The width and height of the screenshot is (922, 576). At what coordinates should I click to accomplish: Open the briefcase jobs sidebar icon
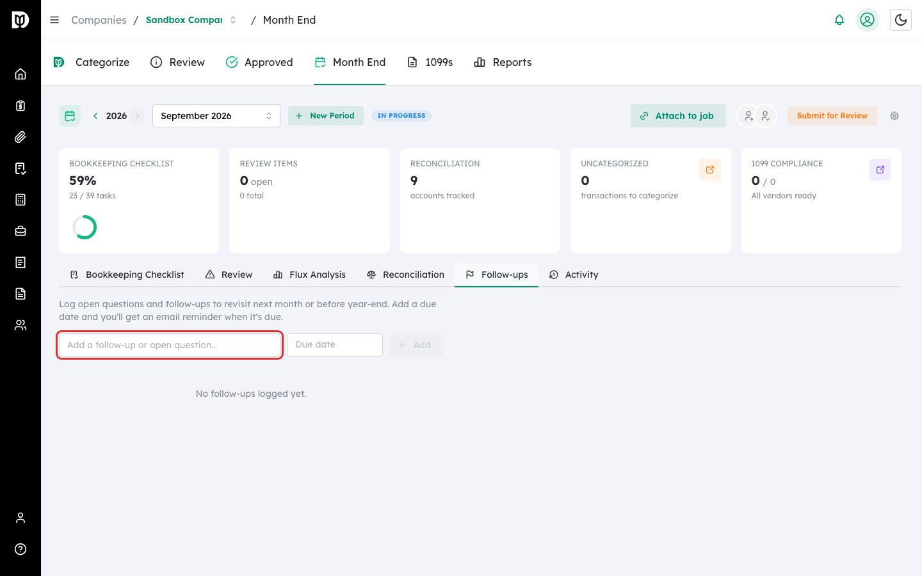pos(20,231)
